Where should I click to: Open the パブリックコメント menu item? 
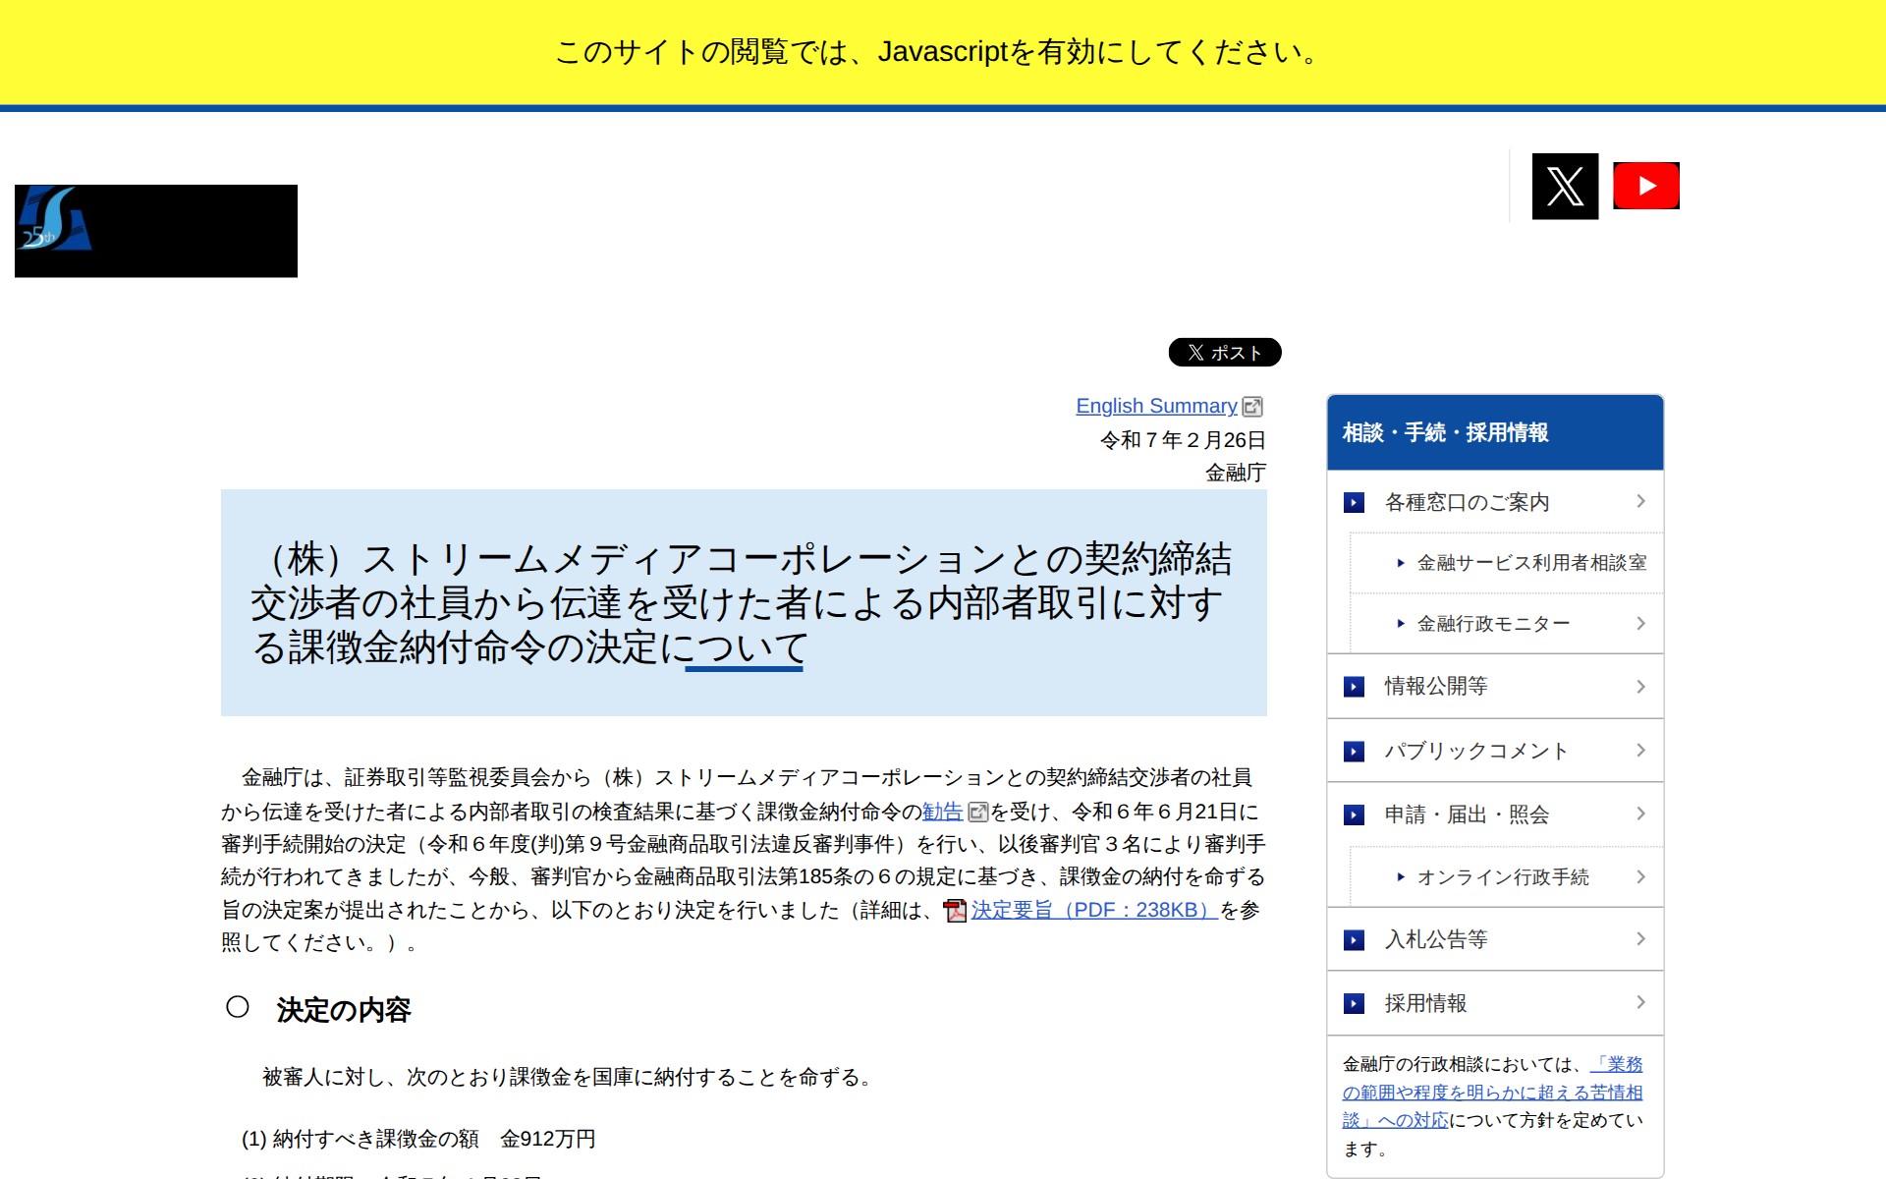pyautogui.click(x=1475, y=751)
